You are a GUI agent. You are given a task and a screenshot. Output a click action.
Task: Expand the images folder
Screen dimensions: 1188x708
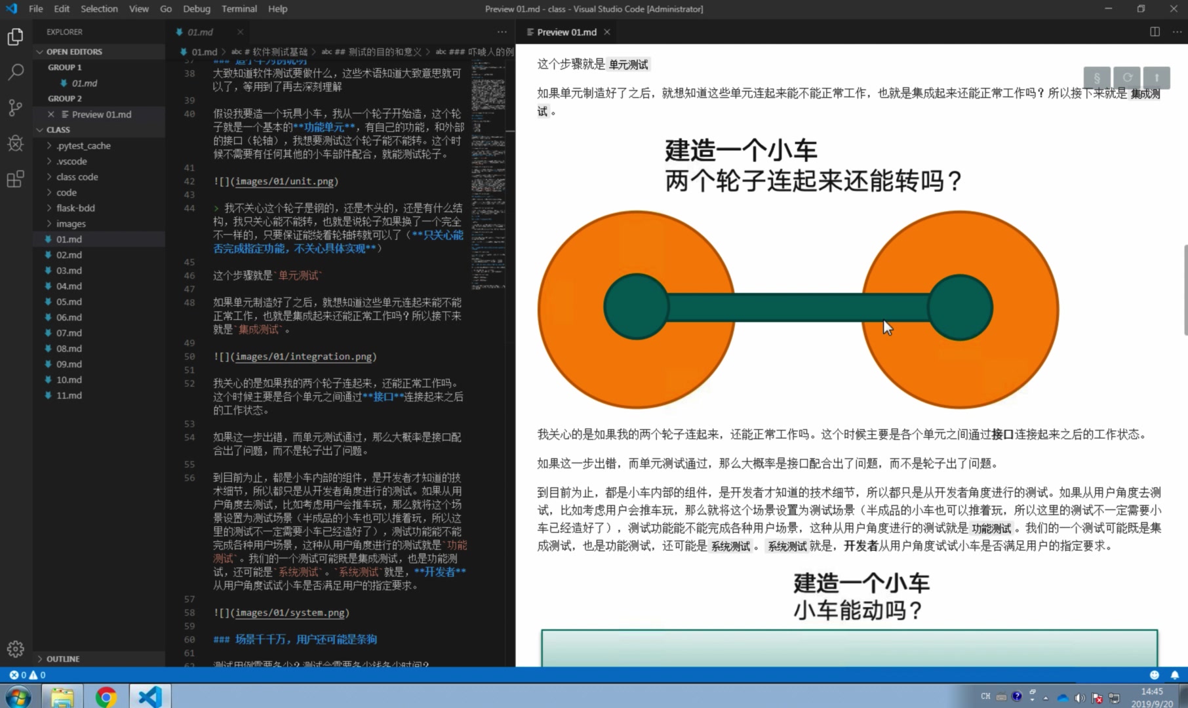pyautogui.click(x=98, y=224)
